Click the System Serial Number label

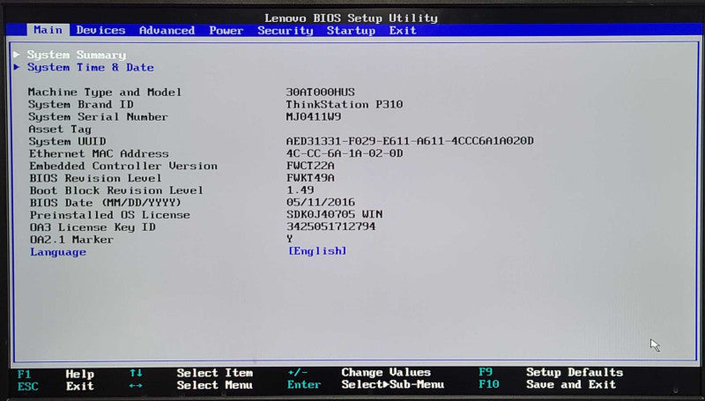(x=98, y=117)
